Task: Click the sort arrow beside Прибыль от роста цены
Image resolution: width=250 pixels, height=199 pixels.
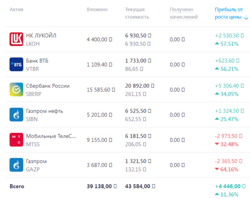Action: [246, 18]
